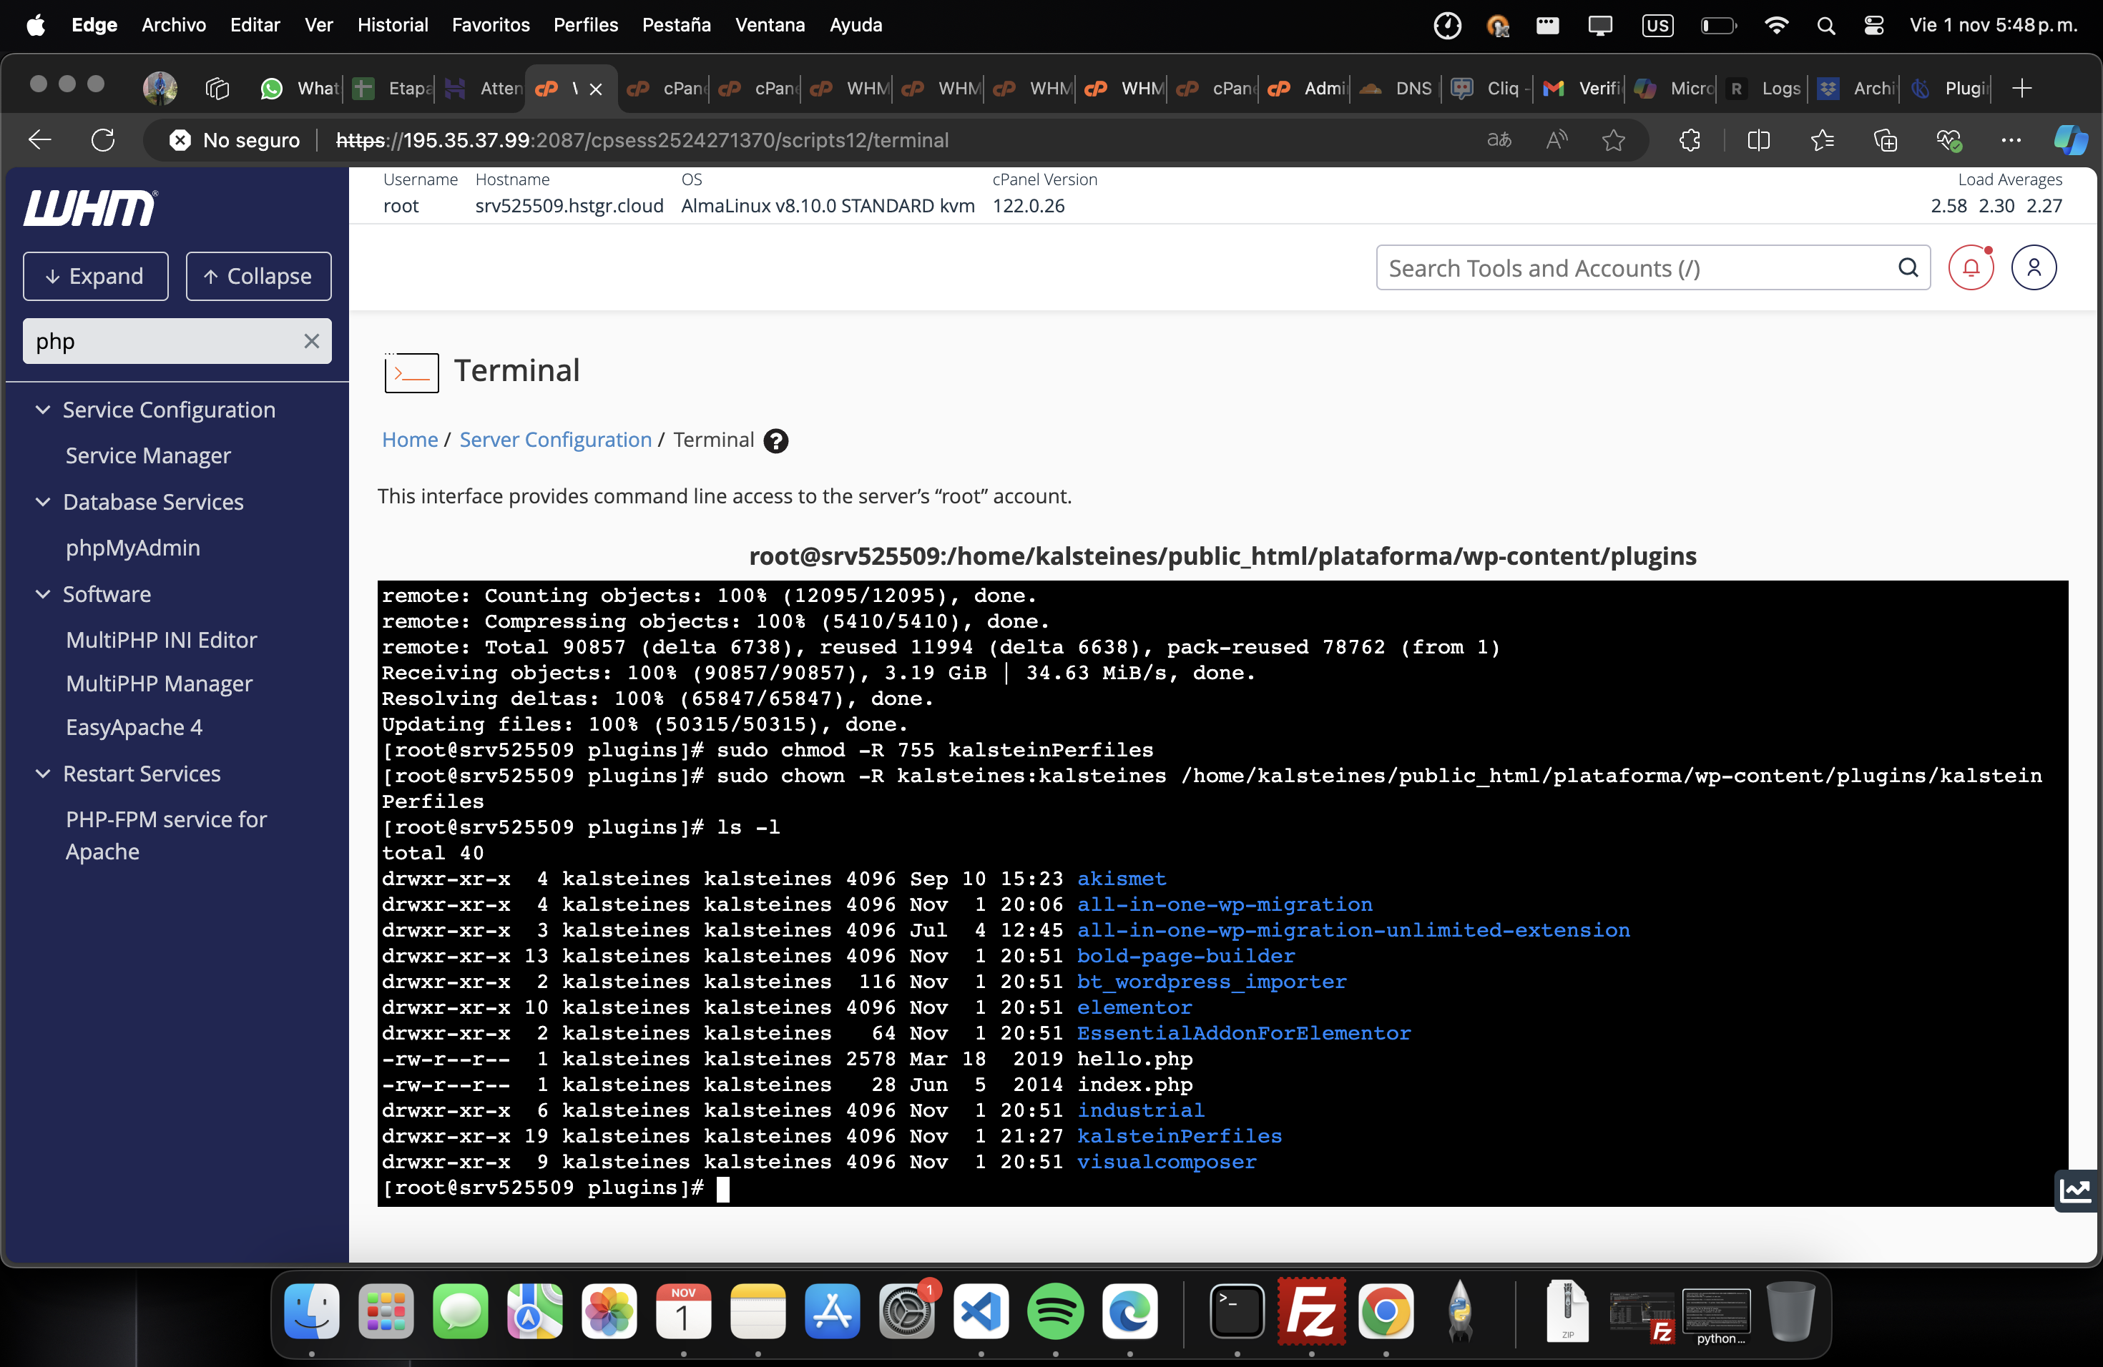Add page to favorites with star icon
This screenshot has height=1367, width=2103.
(1614, 139)
